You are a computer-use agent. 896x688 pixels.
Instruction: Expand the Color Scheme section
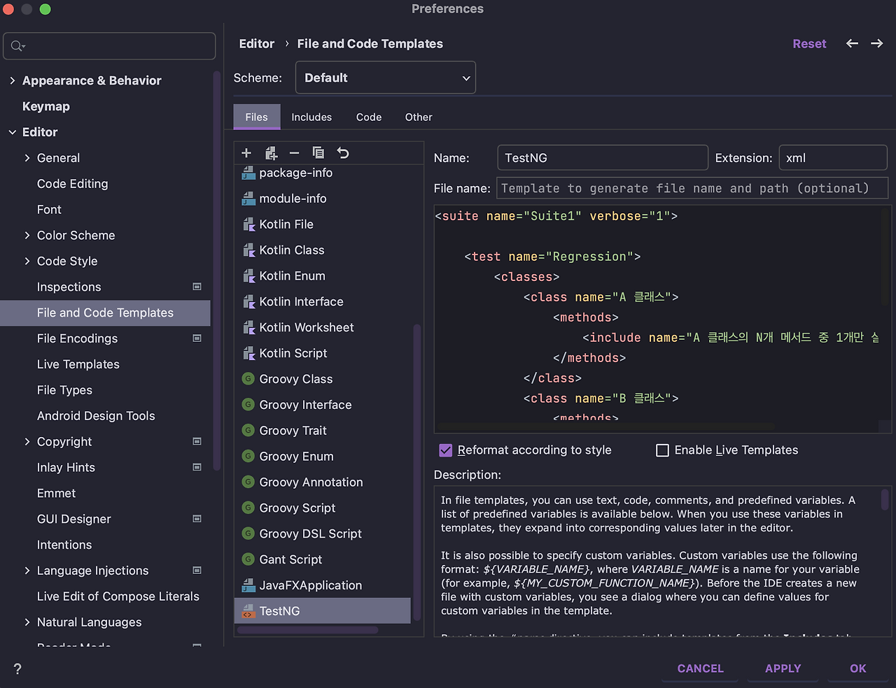(x=27, y=235)
